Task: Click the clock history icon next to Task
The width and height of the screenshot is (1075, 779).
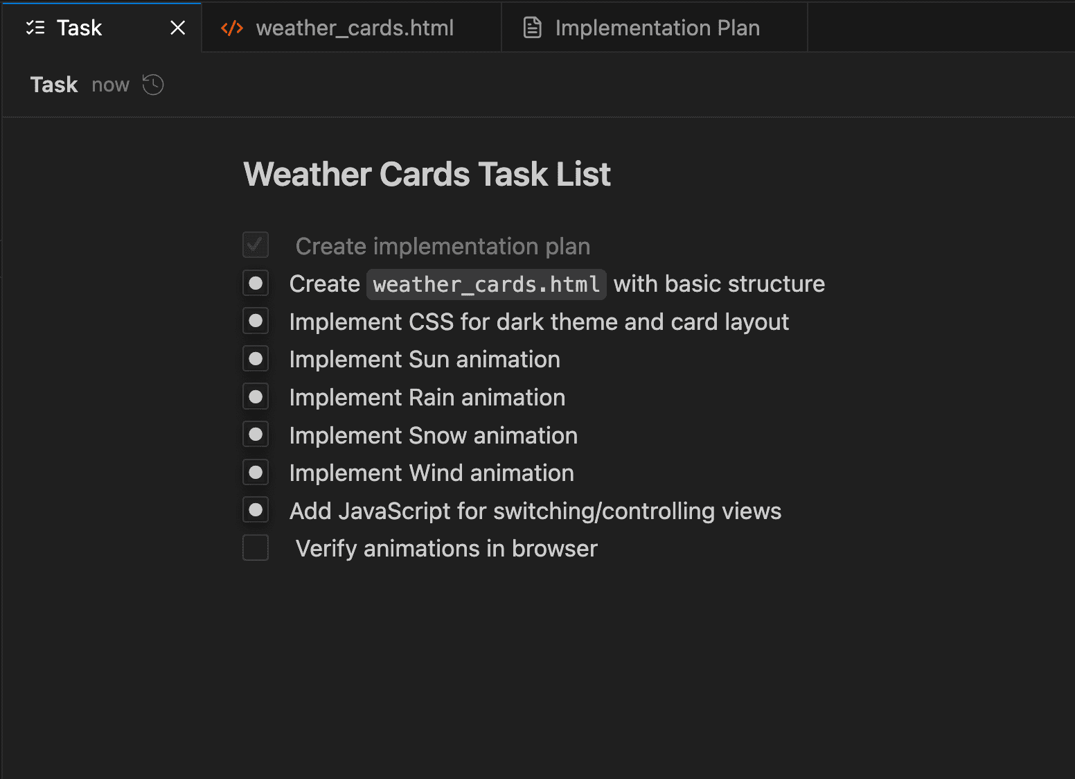Action: tap(152, 85)
